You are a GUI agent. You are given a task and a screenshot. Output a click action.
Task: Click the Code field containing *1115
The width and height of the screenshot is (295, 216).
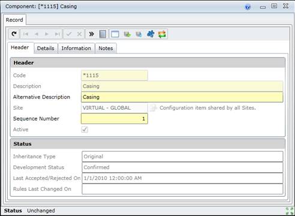click(115, 76)
